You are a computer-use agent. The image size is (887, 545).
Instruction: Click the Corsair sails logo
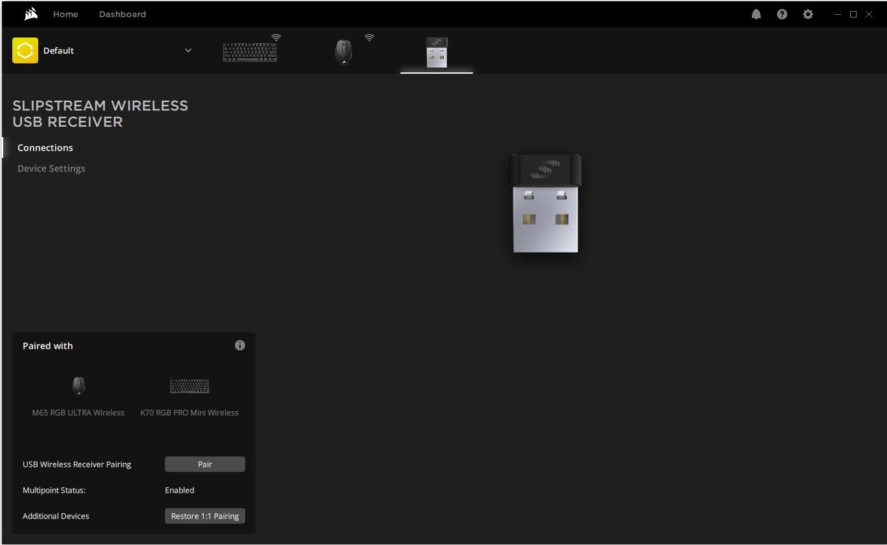[x=30, y=14]
